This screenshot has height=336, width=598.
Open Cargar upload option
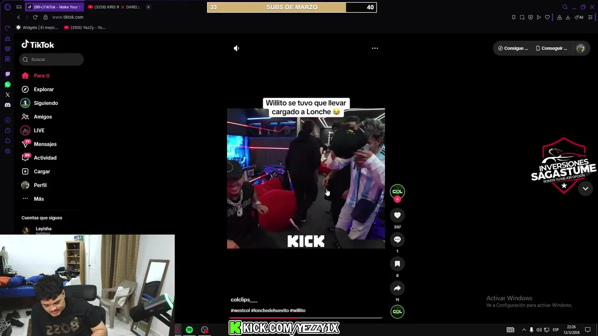click(x=36, y=171)
